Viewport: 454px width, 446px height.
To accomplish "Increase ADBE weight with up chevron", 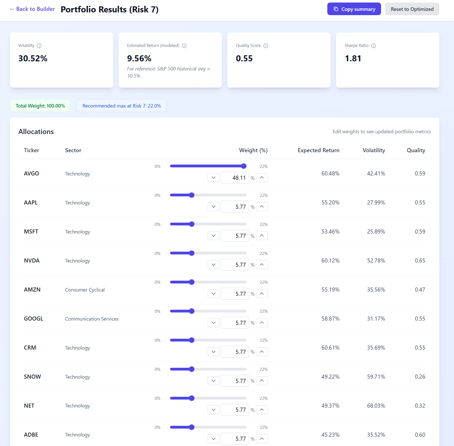I will 262,439.
